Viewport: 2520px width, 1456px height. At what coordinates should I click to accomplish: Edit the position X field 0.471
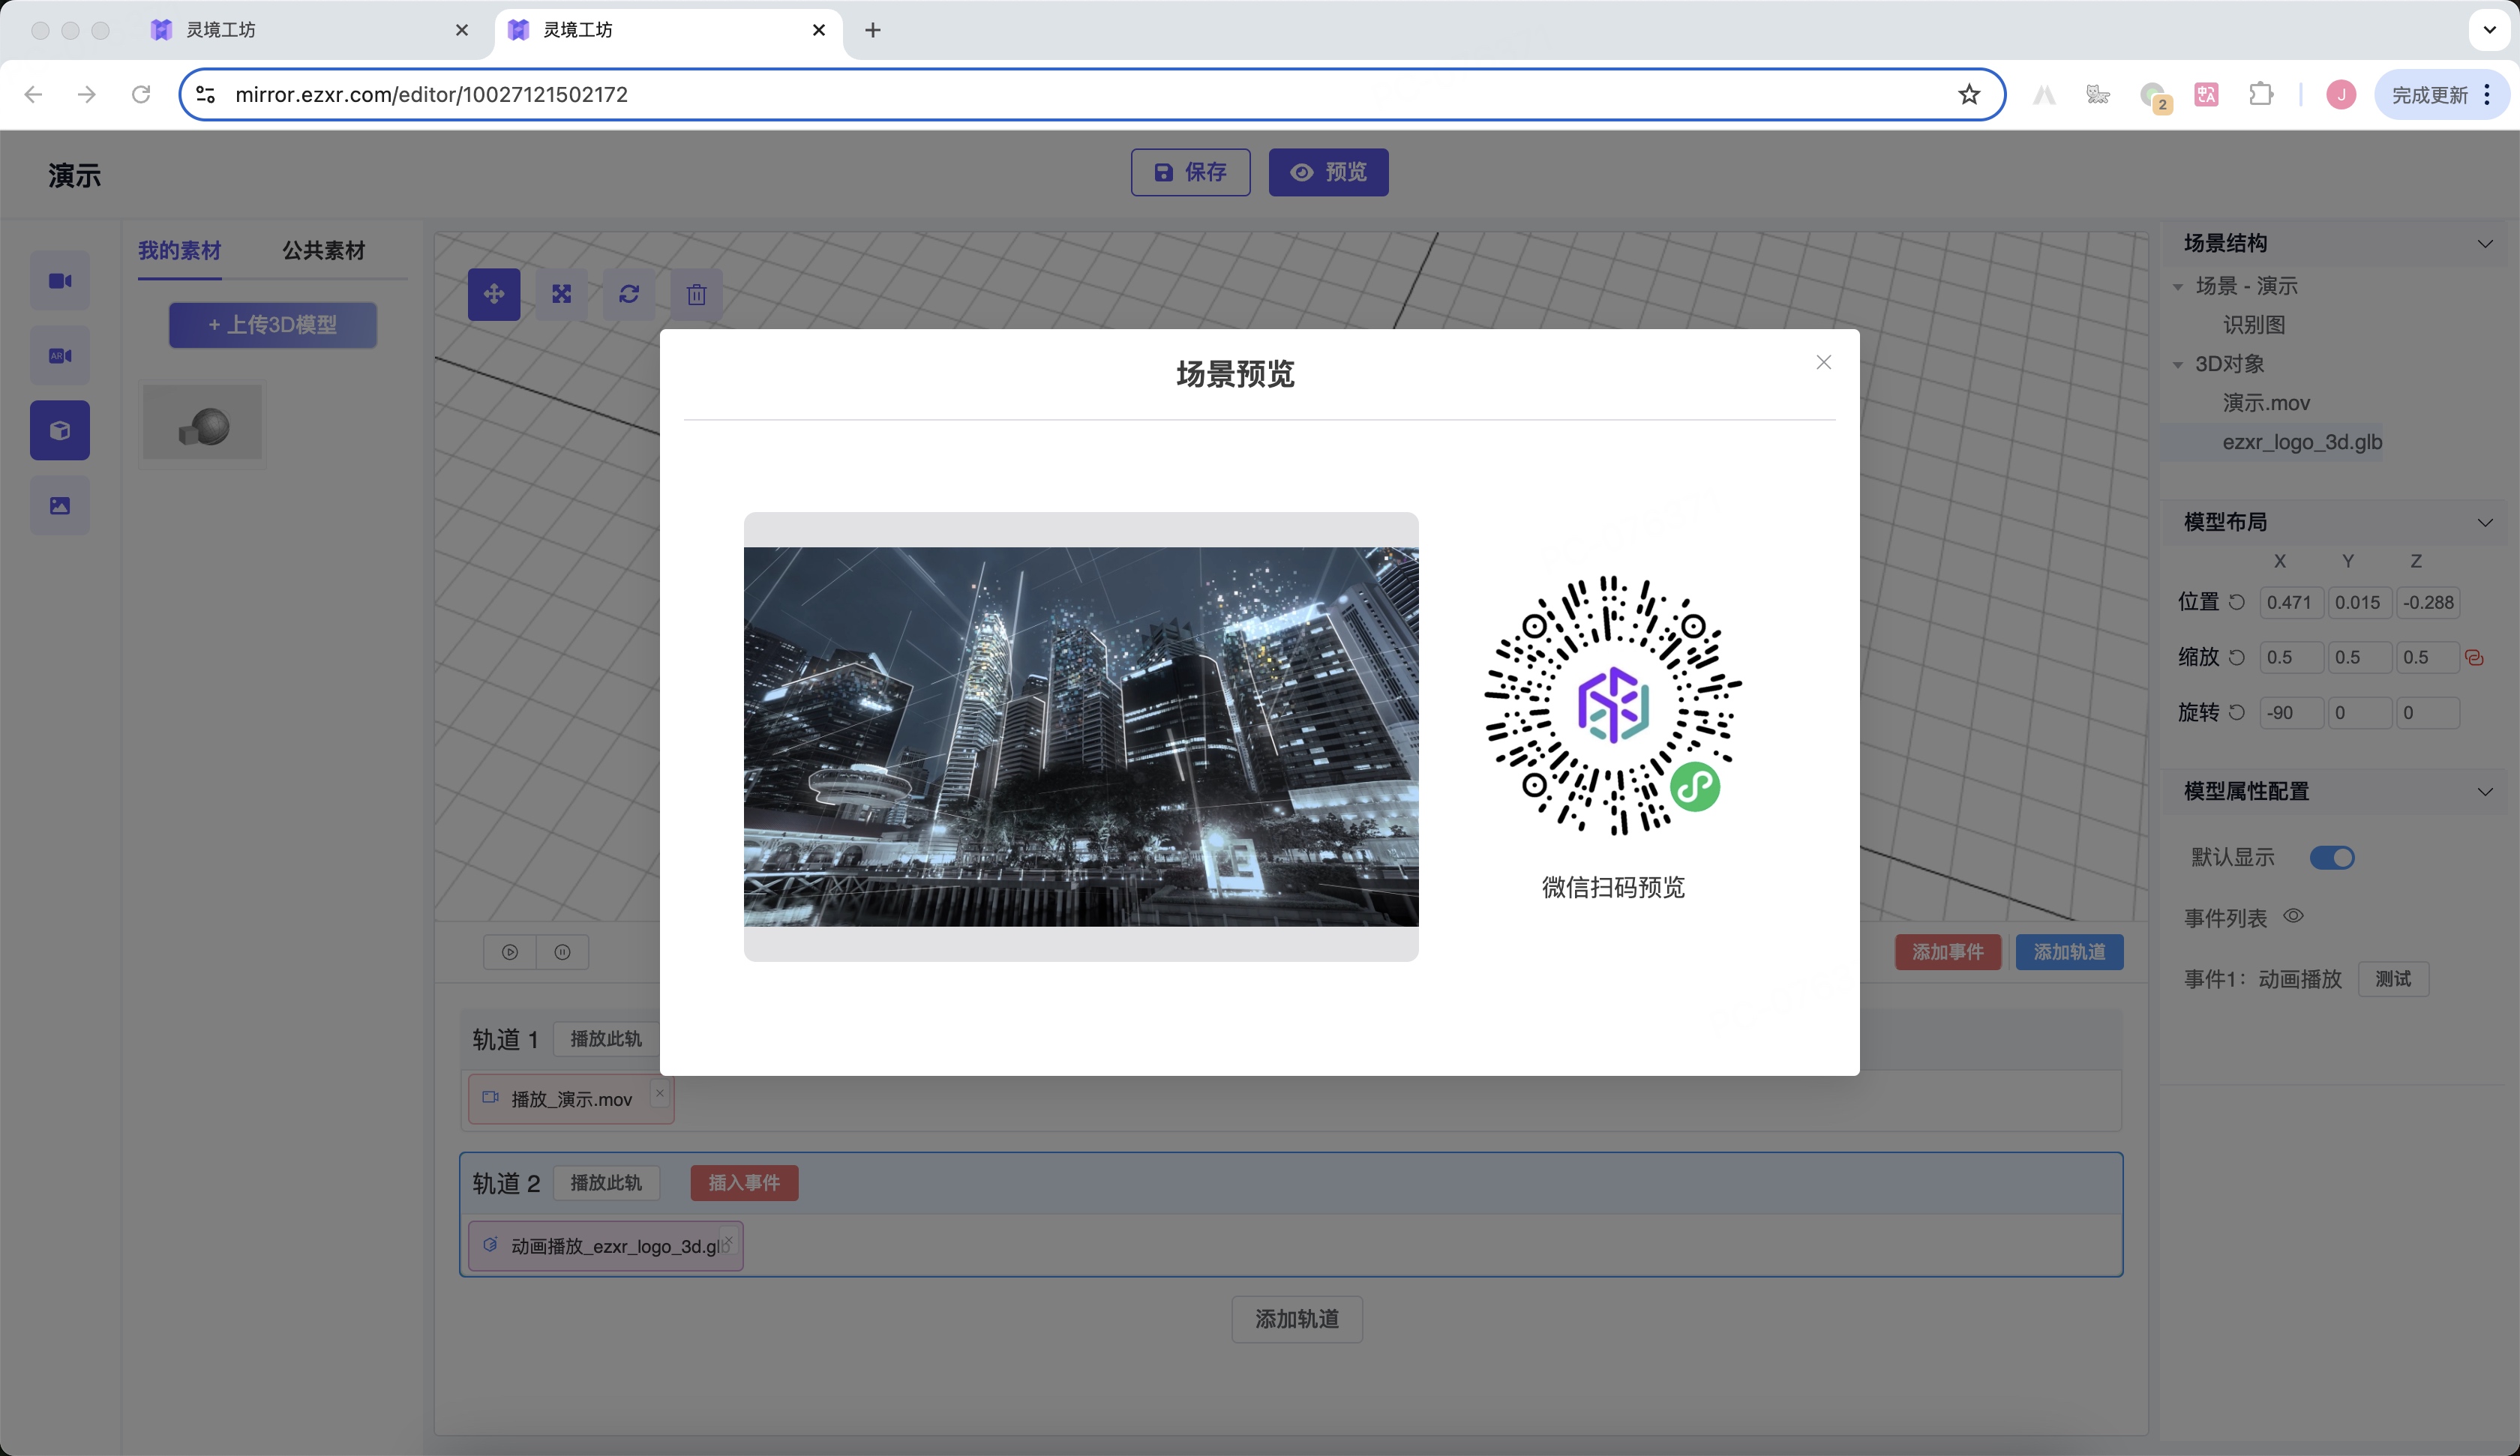(2291, 602)
